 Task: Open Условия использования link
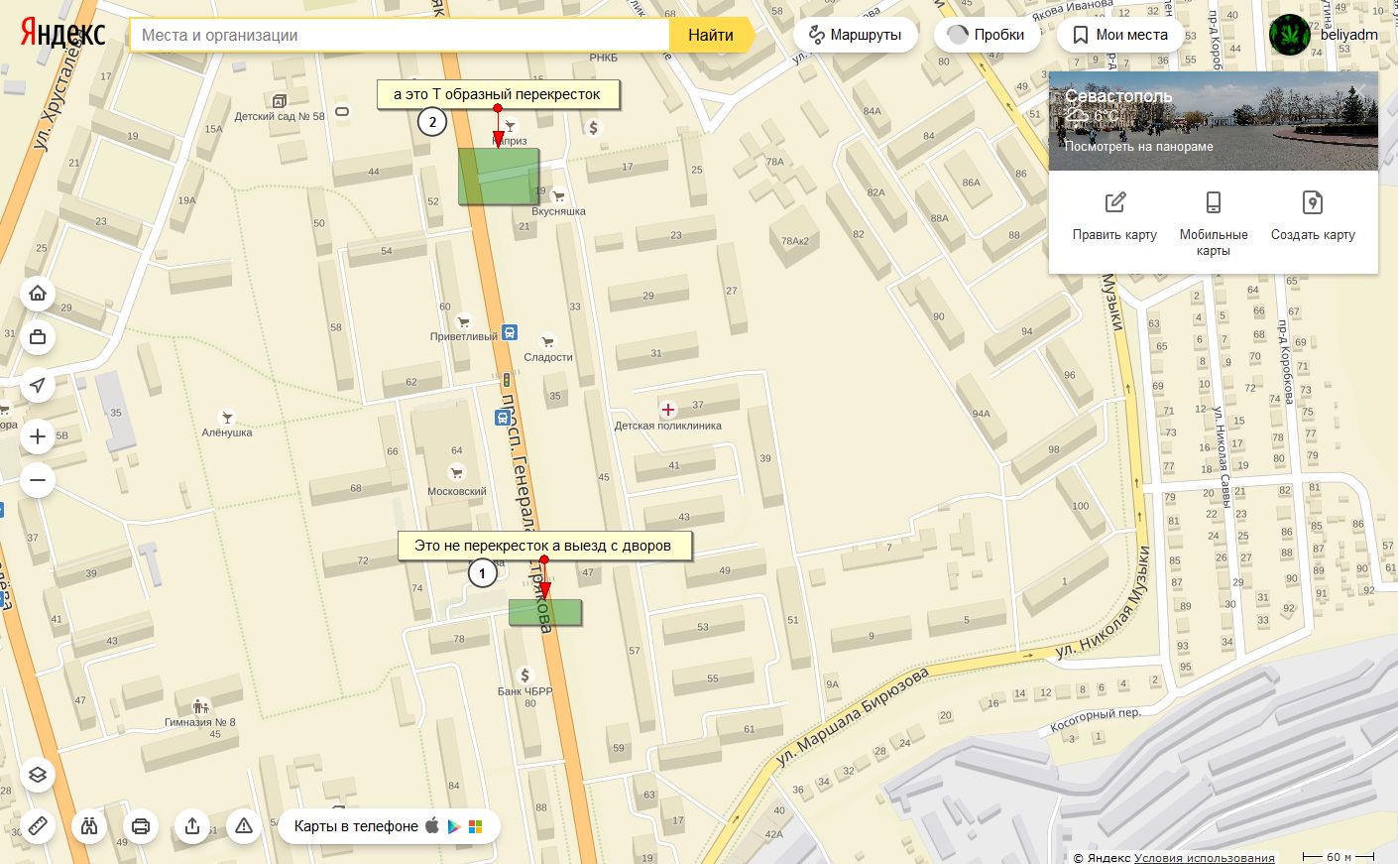1204,857
